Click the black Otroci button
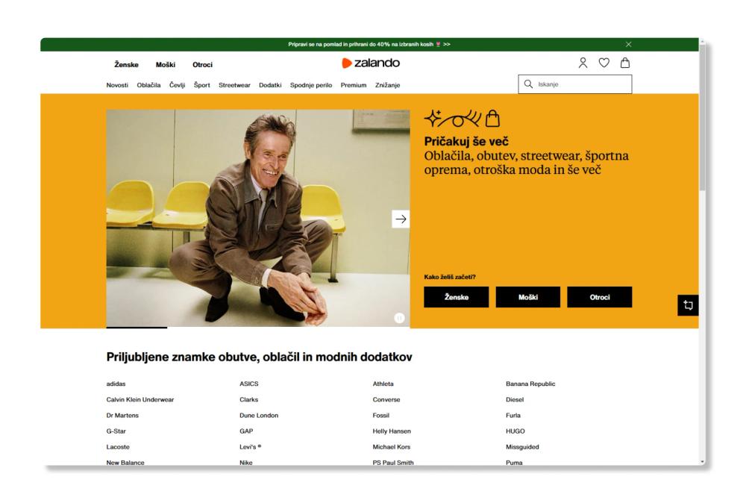This screenshot has height=503, width=746. point(600,297)
